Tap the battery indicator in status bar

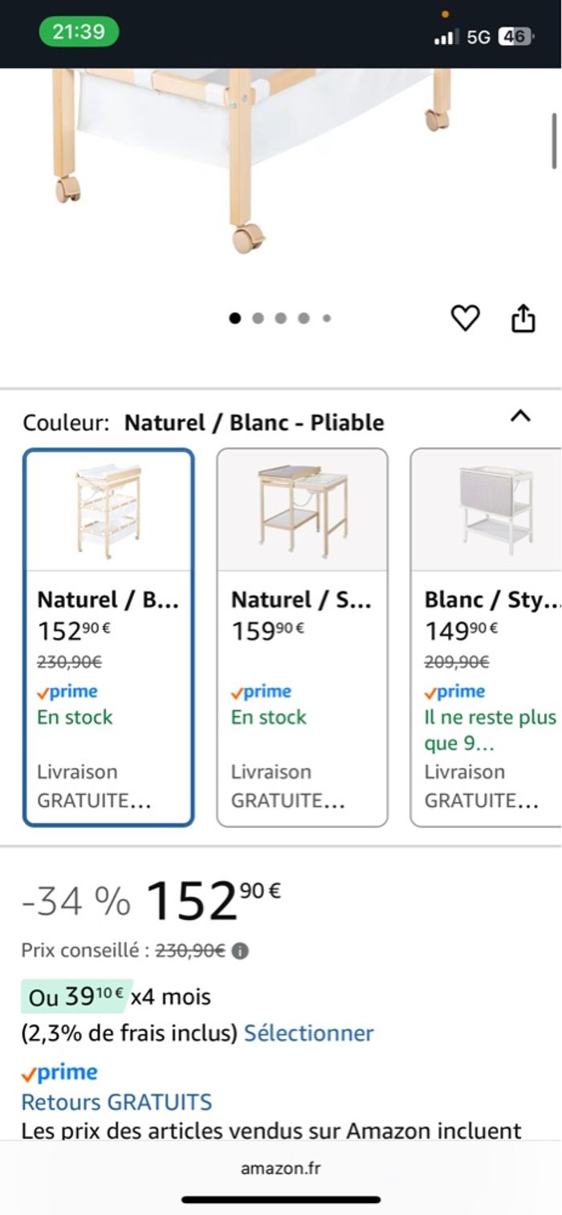(515, 36)
